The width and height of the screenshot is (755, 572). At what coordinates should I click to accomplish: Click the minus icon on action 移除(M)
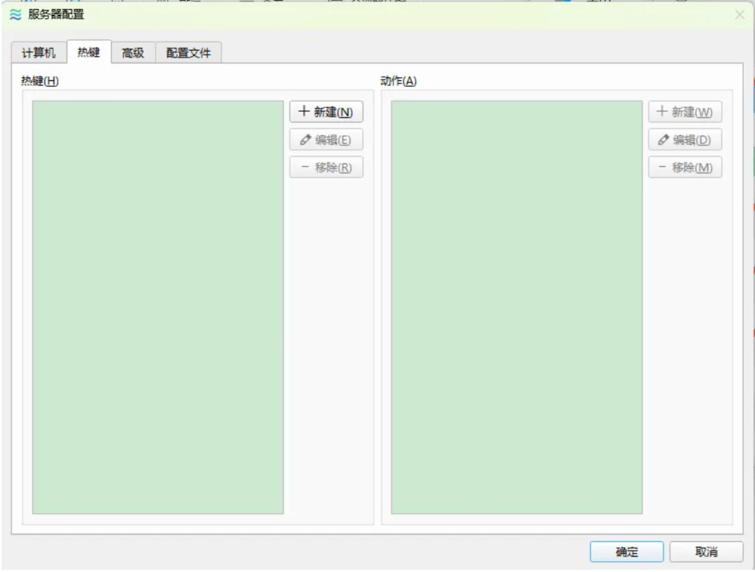click(663, 168)
